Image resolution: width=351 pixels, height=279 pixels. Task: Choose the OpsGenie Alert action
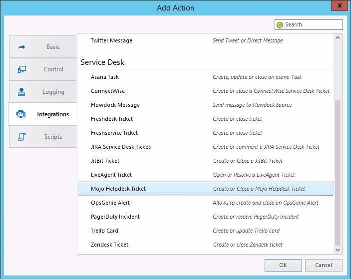point(206,203)
